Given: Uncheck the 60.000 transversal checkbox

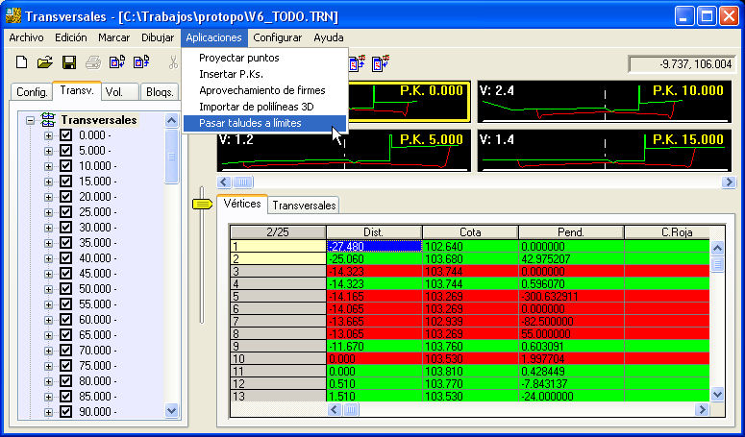Looking at the screenshot, I should click(65, 319).
